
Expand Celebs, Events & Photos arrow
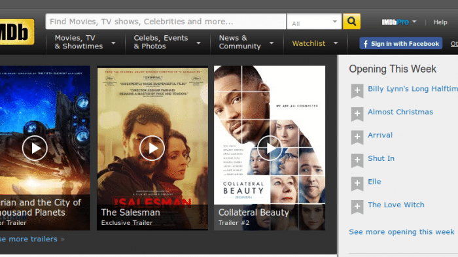199,43
